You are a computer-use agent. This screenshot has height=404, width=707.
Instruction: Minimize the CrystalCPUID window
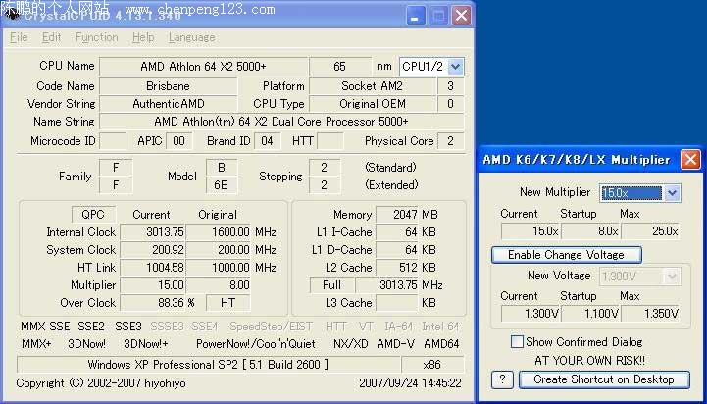(x=415, y=15)
